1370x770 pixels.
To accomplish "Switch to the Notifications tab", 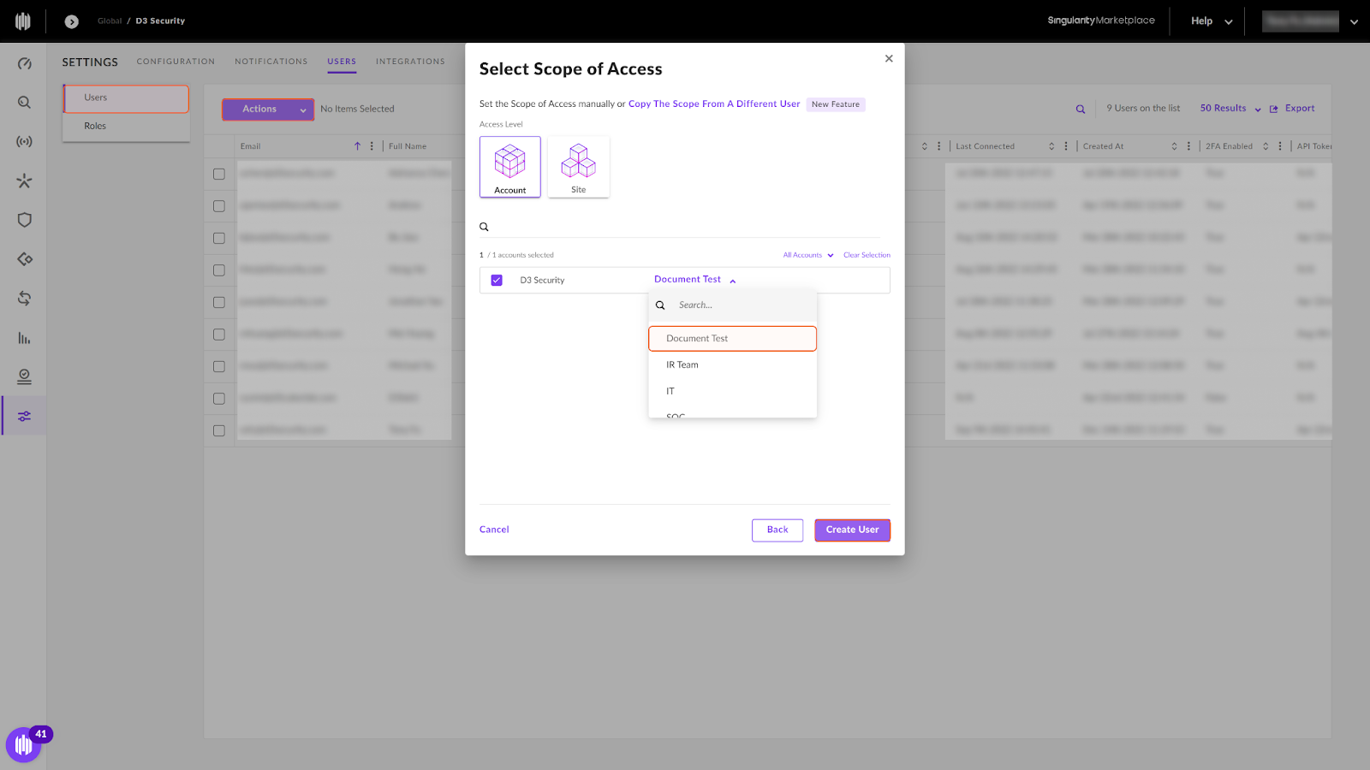I will [271, 62].
